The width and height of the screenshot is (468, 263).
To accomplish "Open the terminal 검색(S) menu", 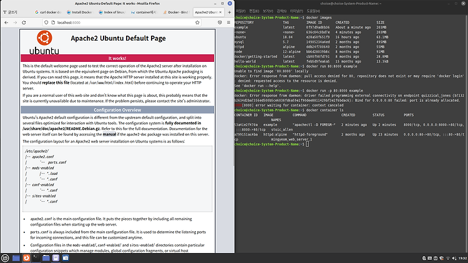I will pos(281,11).
